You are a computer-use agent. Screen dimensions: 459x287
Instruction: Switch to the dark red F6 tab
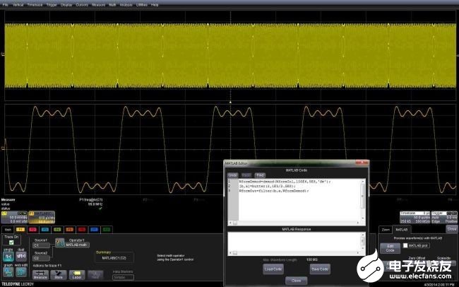click(82, 230)
